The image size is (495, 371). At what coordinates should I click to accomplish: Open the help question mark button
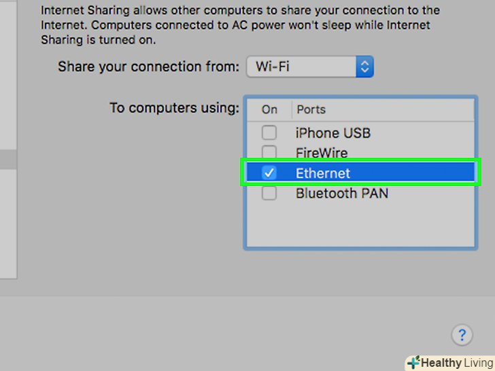462,335
